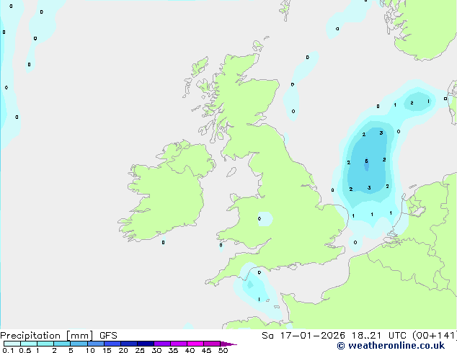Choose the 15–20 mm legend color swatch
Image resolution: width=457 pixels, height=353 pixels.
(112, 344)
